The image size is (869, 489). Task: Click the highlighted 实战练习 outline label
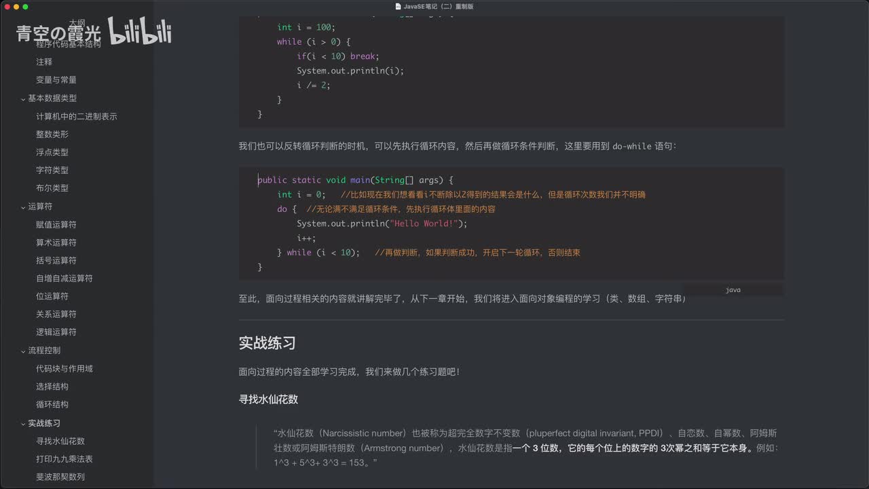tap(44, 423)
